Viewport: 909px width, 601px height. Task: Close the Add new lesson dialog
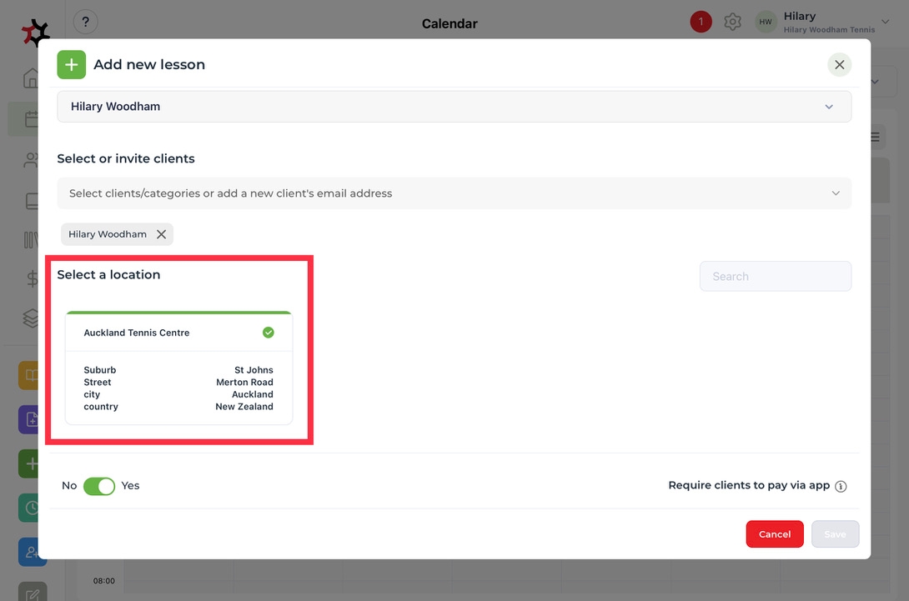(x=839, y=65)
